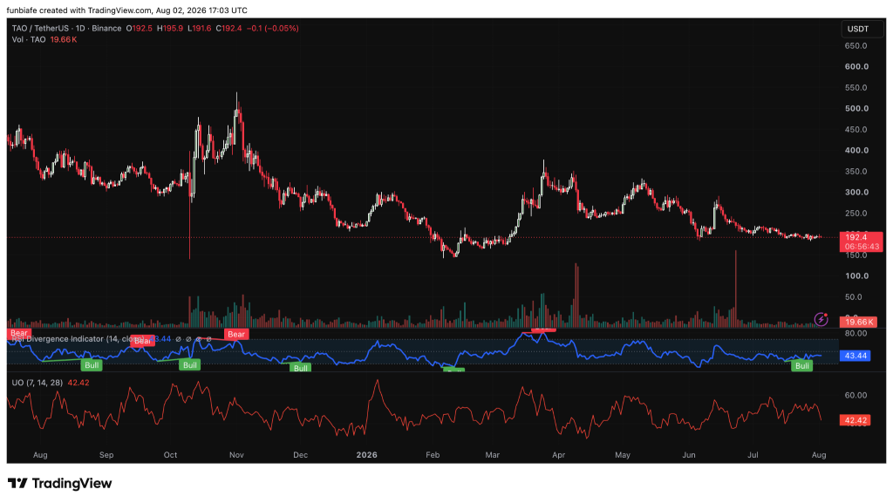This screenshot has height=503, width=893.
Task: Click the 500.0 price axis label
Action: (856, 108)
